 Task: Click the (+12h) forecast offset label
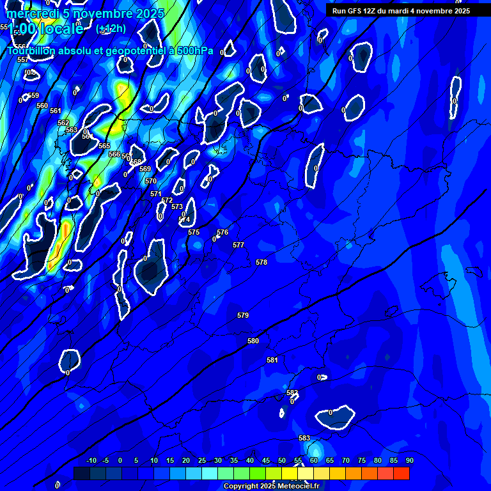[x=111, y=29]
